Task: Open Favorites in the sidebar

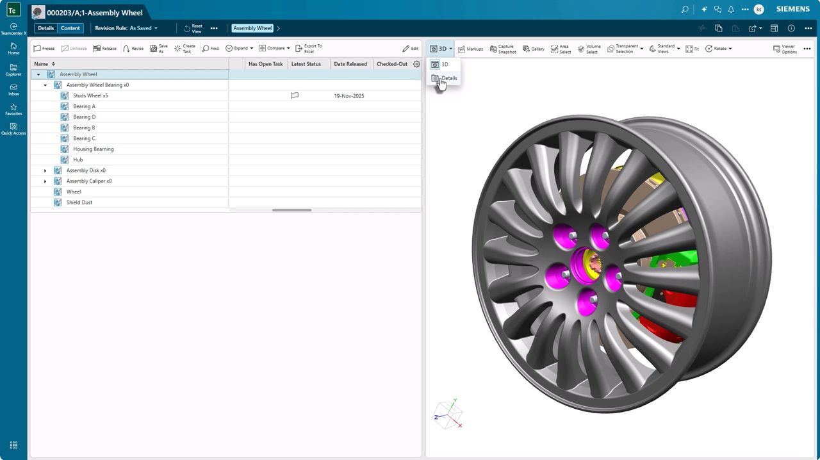Action: tap(13, 110)
